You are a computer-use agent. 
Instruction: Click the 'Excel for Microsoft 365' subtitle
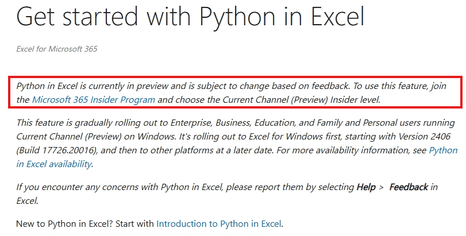pos(57,49)
